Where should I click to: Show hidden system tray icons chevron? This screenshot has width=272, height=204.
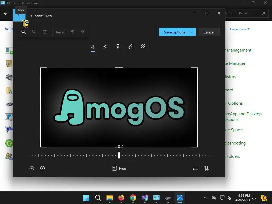205,198
